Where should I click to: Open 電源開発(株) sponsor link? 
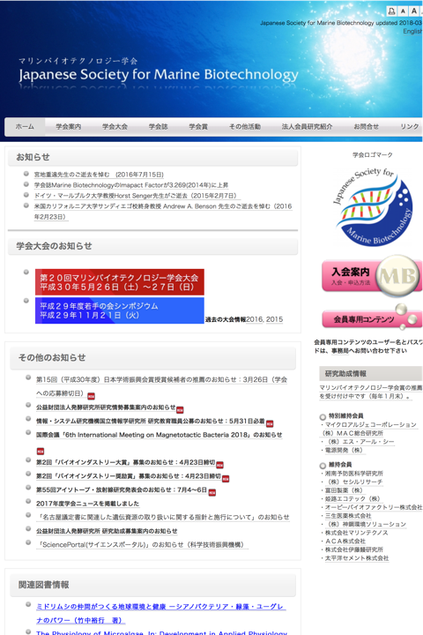pyautogui.click(x=344, y=451)
